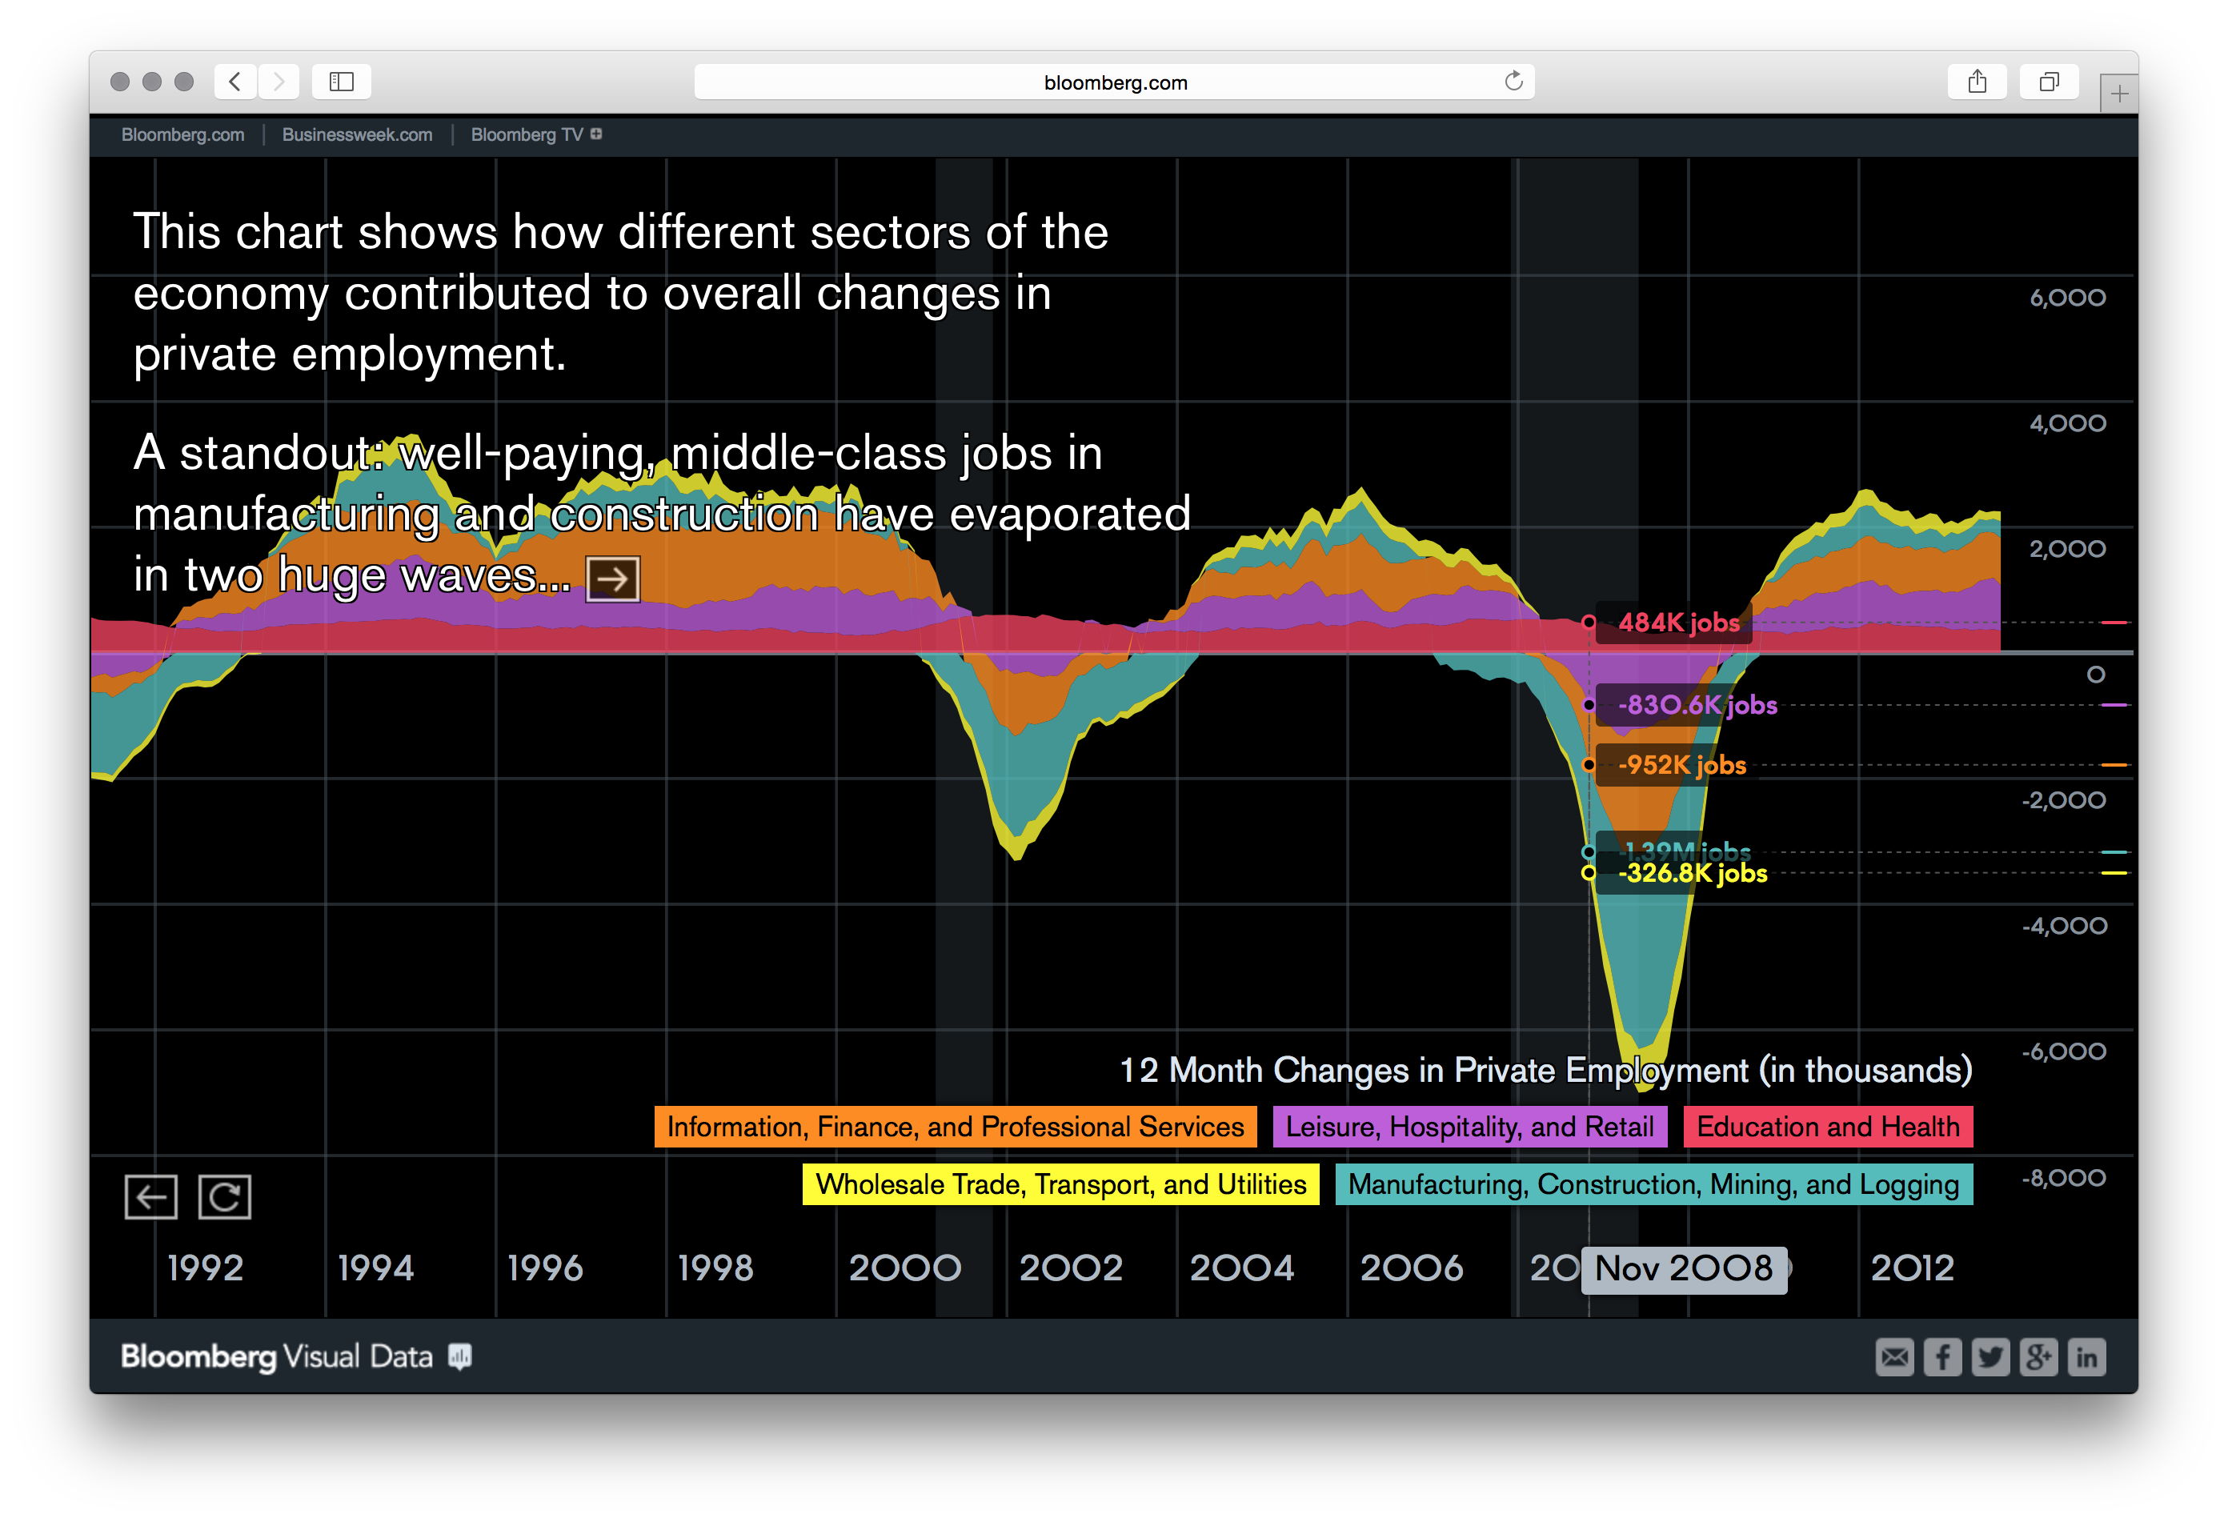Select the Bloomberg.com nav item
2228x1522 pixels.
point(182,134)
